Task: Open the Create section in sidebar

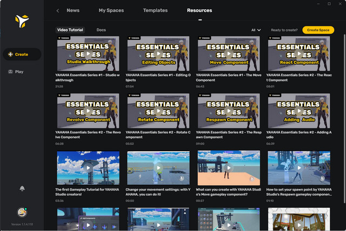Action: [x=22, y=54]
